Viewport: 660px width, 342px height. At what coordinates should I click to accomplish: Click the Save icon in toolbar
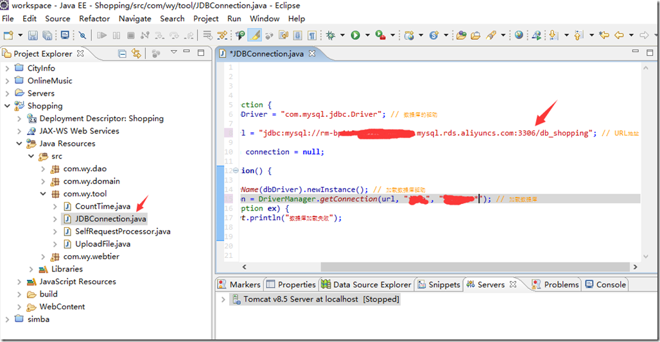point(33,35)
